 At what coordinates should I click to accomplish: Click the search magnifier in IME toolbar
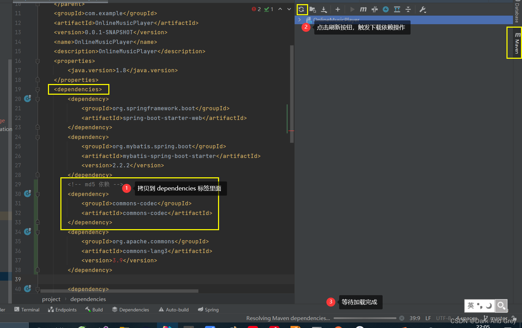click(x=501, y=306)
